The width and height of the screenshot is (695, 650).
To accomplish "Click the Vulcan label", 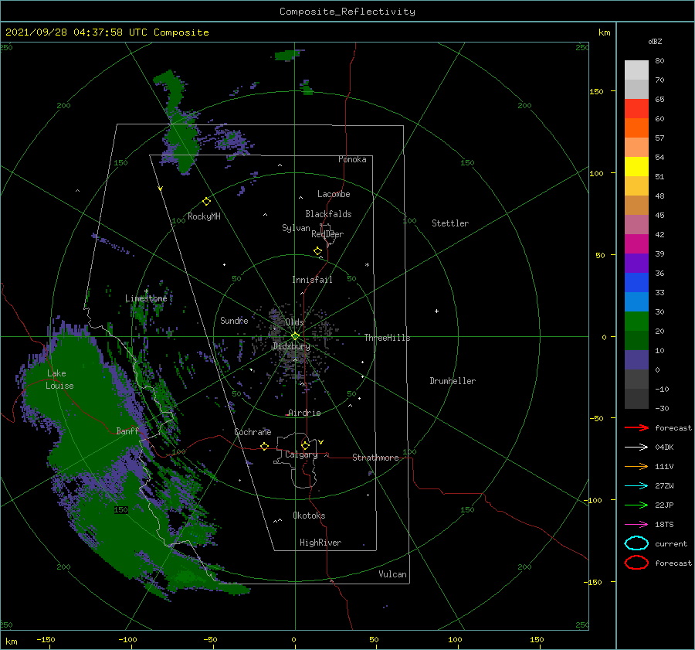I will (x=392, y=574).
